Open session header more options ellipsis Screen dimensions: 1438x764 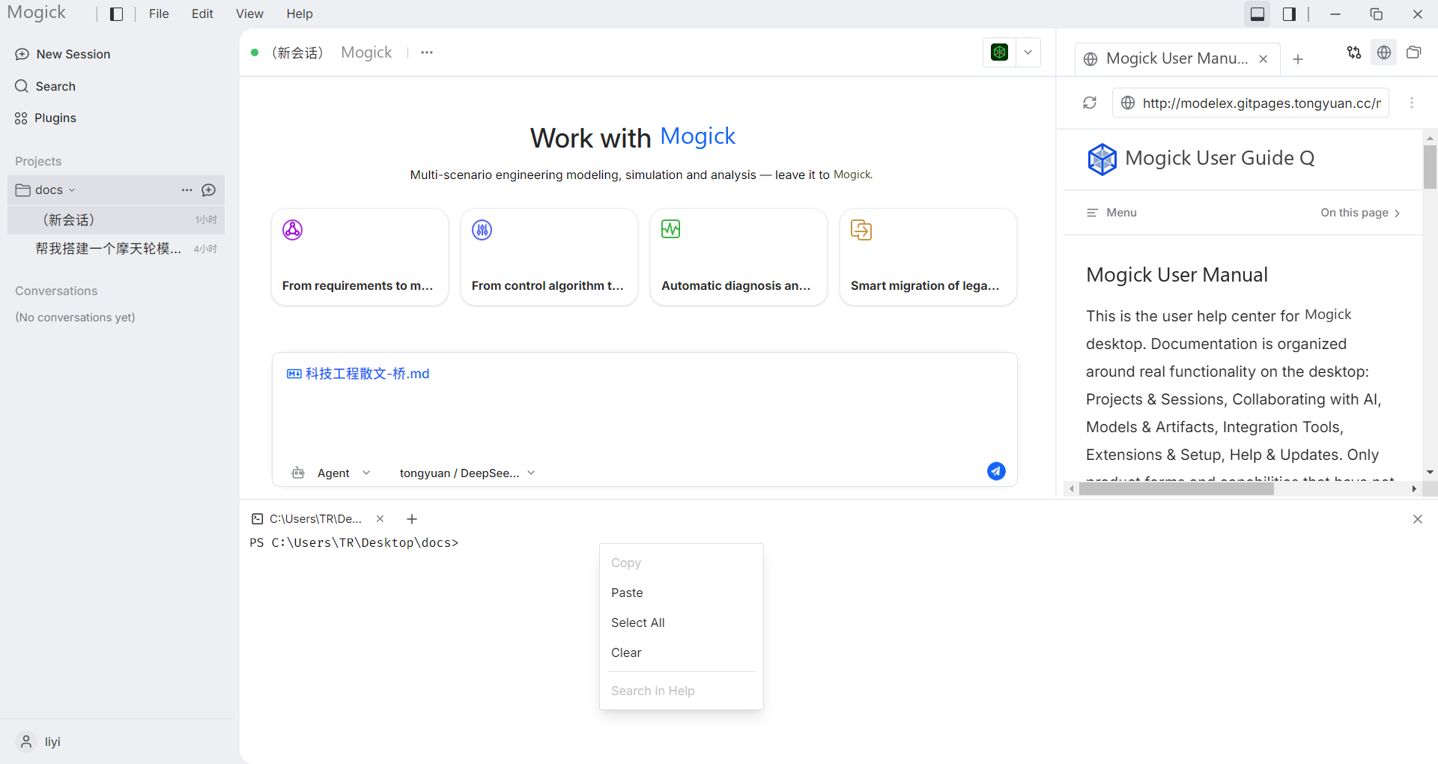tap(427, 52)
